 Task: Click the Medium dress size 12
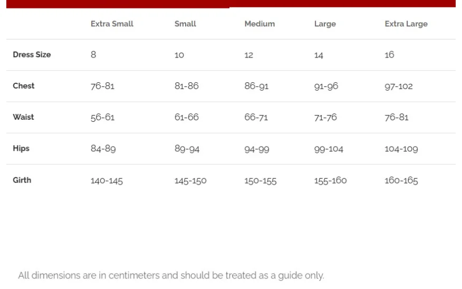[249, 55]
